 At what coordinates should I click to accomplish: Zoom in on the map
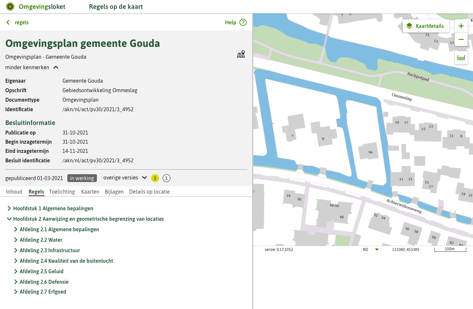point(461,26)
